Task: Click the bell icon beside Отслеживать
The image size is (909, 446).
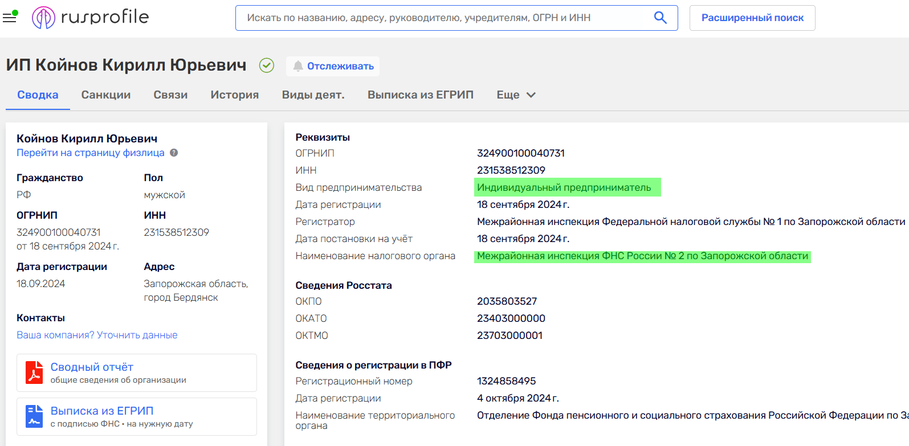Action: (x=298, y=66)
